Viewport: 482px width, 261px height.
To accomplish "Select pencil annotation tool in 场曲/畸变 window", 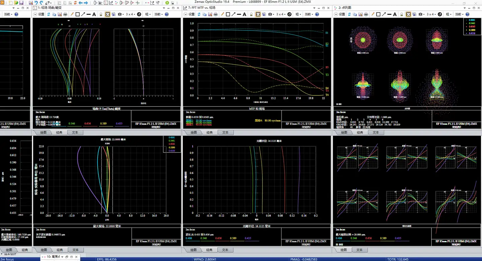I will coord(72,14).
